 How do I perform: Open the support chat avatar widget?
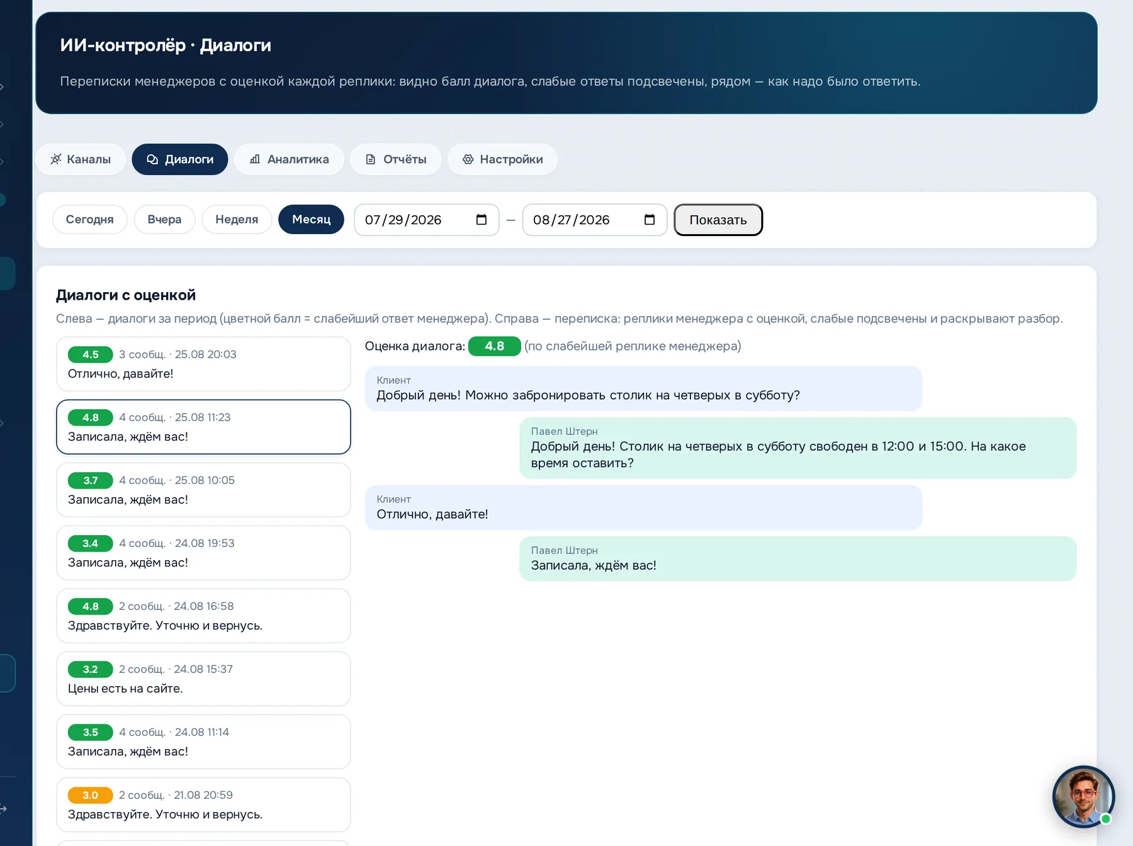point(1083,796)
